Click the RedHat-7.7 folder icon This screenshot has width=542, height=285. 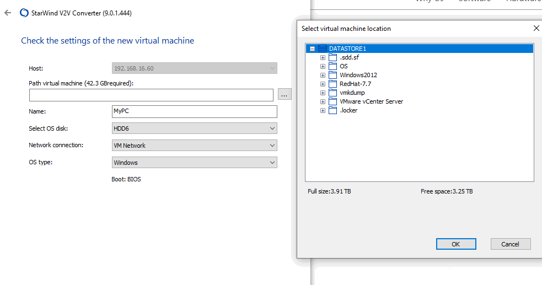coord(332,84)
